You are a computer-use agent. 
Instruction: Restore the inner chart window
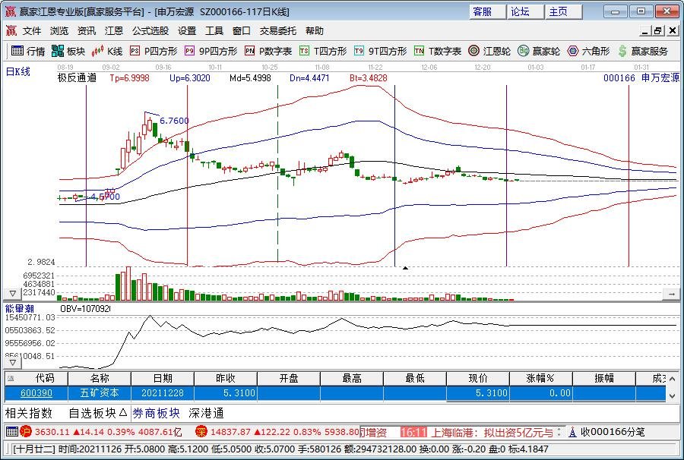pyautogui.click(x=658, y=30)
